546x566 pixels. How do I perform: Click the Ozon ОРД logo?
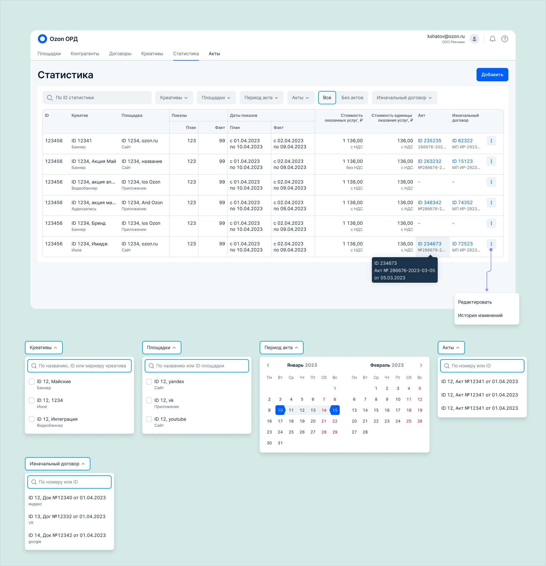tap(58, 39)
